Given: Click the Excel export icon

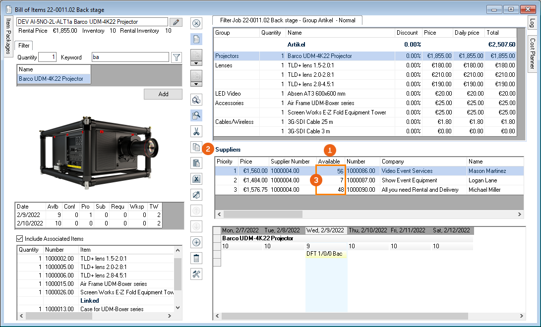Looking at the screenshot, I should click(196, 179).
